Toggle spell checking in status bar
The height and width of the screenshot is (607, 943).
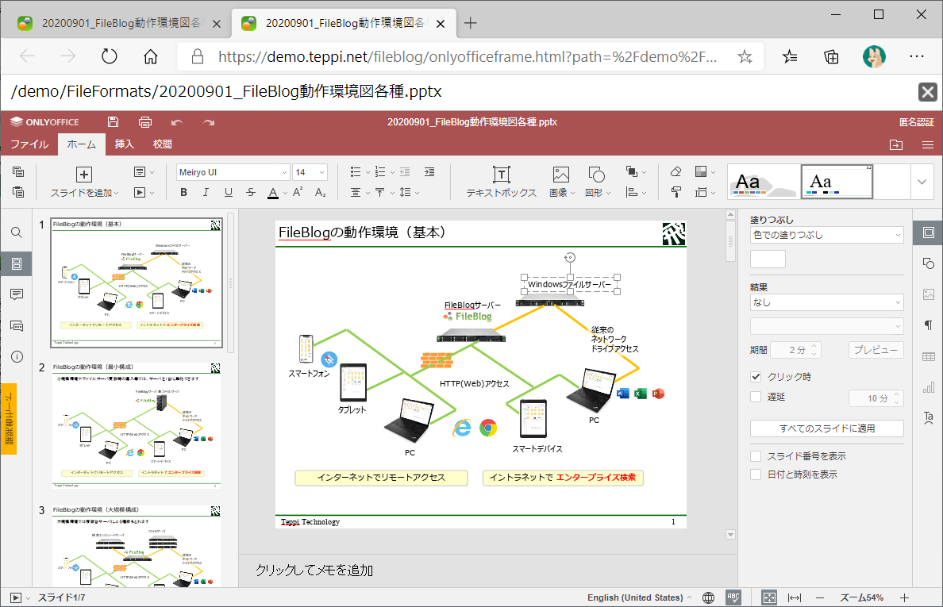pyautogui.click(x=733, y=597)
